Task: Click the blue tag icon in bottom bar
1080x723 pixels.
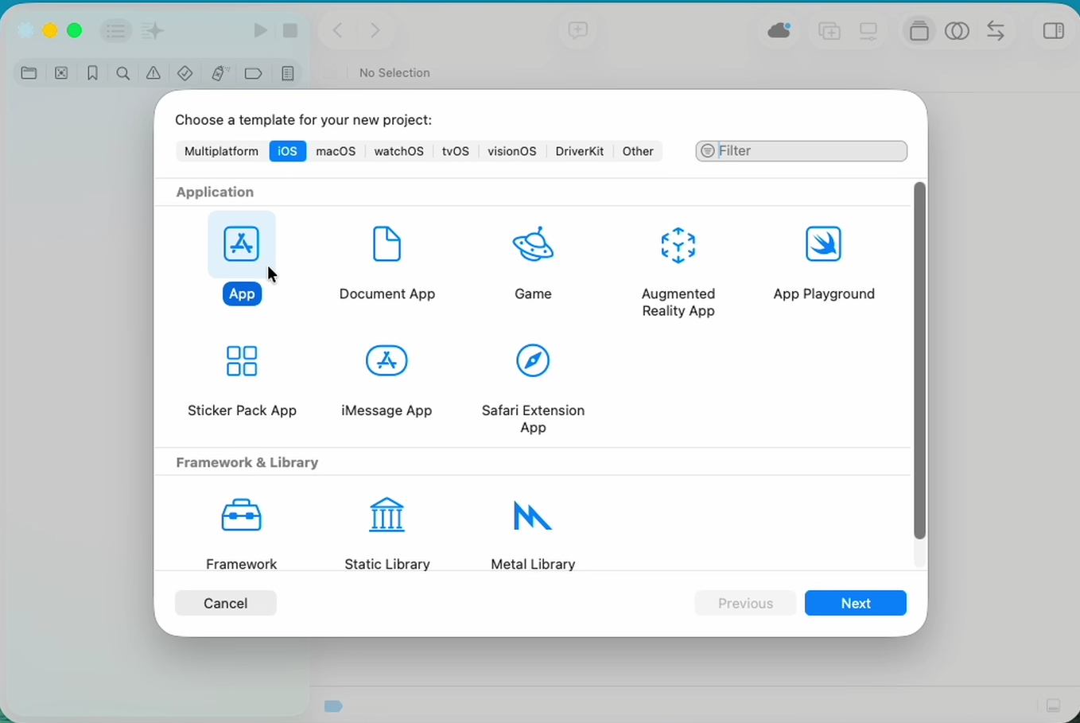Action: (333, 706)
